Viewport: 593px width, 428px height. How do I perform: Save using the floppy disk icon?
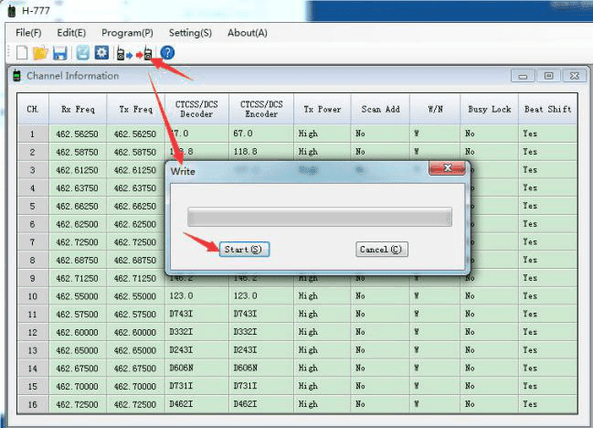click(58, 53)
